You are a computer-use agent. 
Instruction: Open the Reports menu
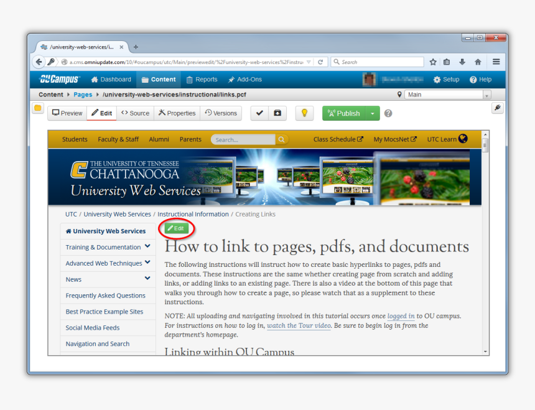coord(202,80)
